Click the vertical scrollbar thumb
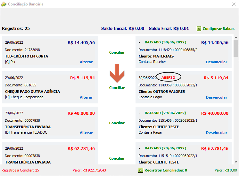Viewport: 239px width, 176px height. [236, 48]
